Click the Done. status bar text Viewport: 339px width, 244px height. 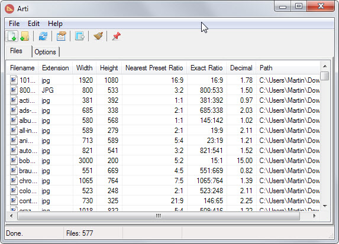(x=14, y=233)
